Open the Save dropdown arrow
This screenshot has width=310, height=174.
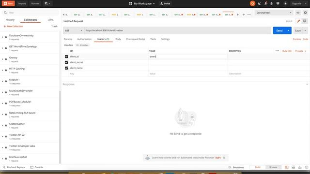(x=305, y=30)
